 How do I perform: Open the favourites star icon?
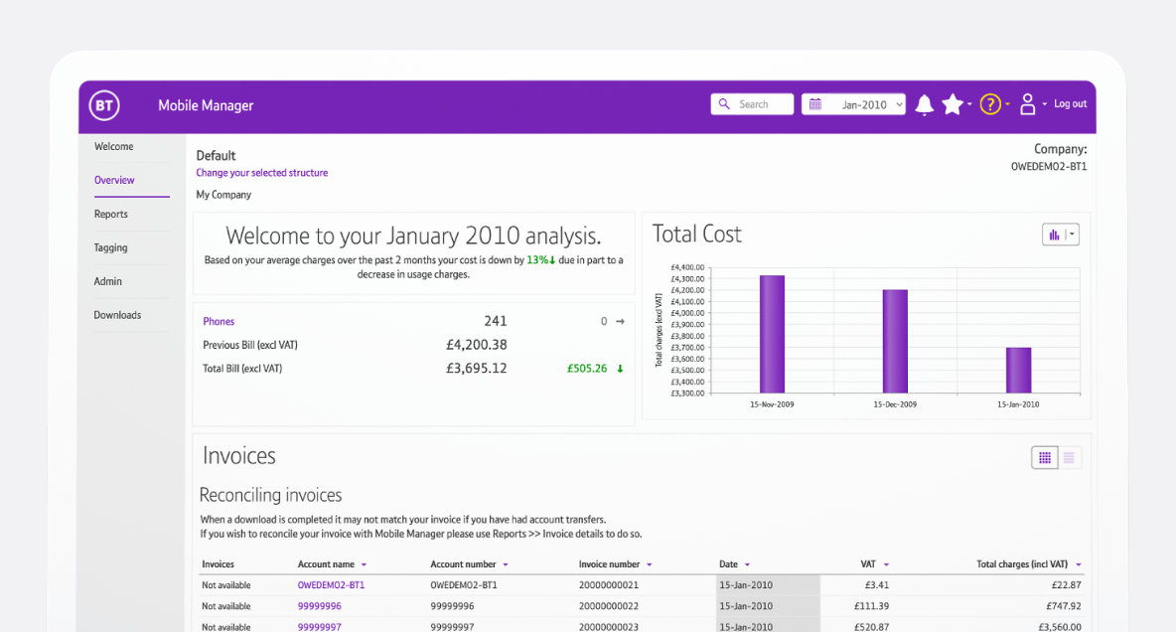[x=952, y=104]
